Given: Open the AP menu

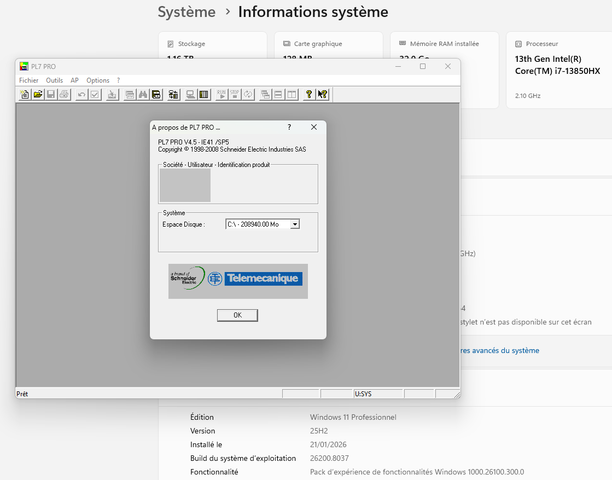Looking at the screenshot, I should [75, 80].
